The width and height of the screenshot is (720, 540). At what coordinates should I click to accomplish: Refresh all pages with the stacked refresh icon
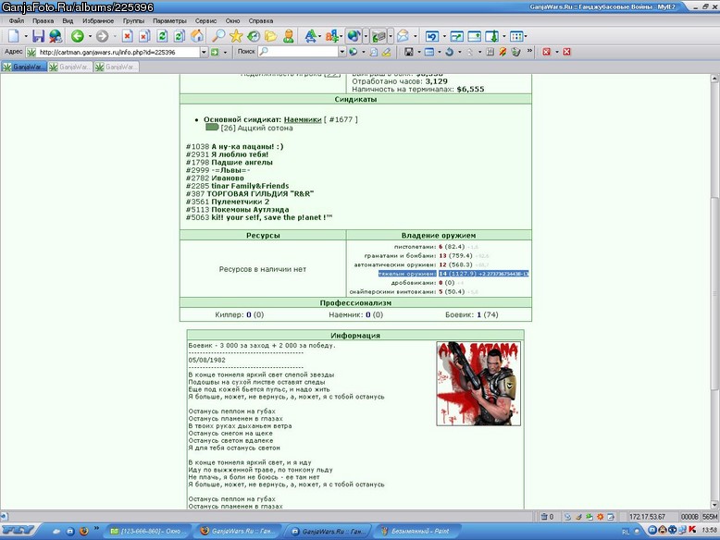pyautogui.click(x=180, y=36)
